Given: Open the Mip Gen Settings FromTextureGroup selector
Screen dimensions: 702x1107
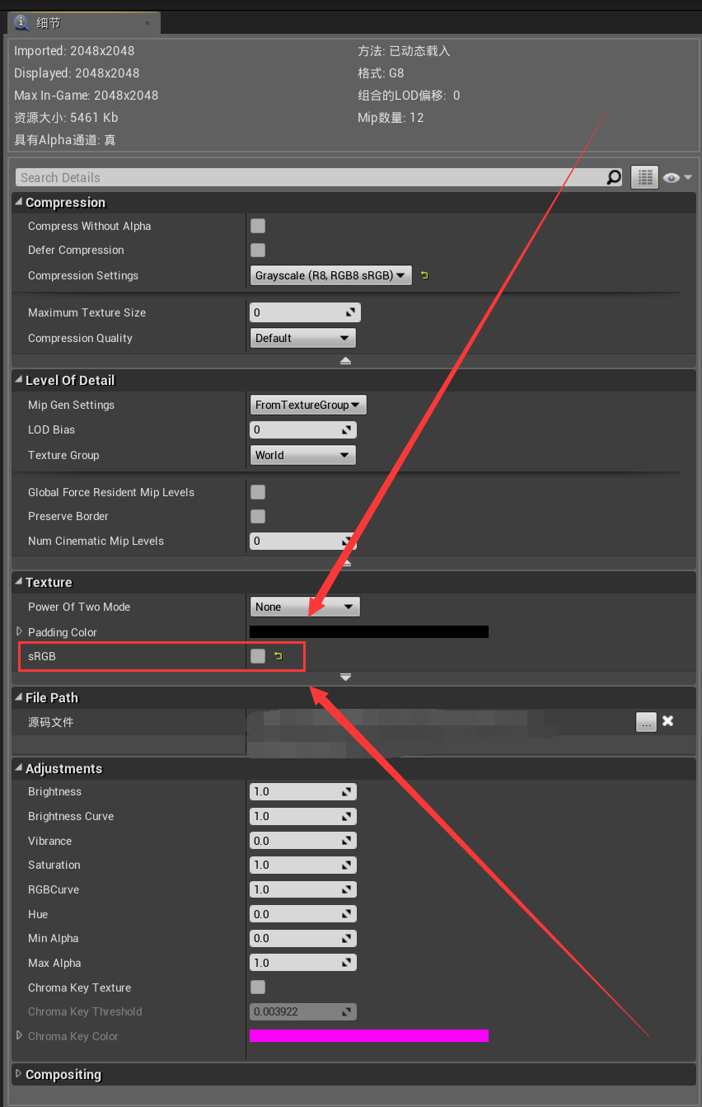Looking at the screenshot, I should [307, 405].
